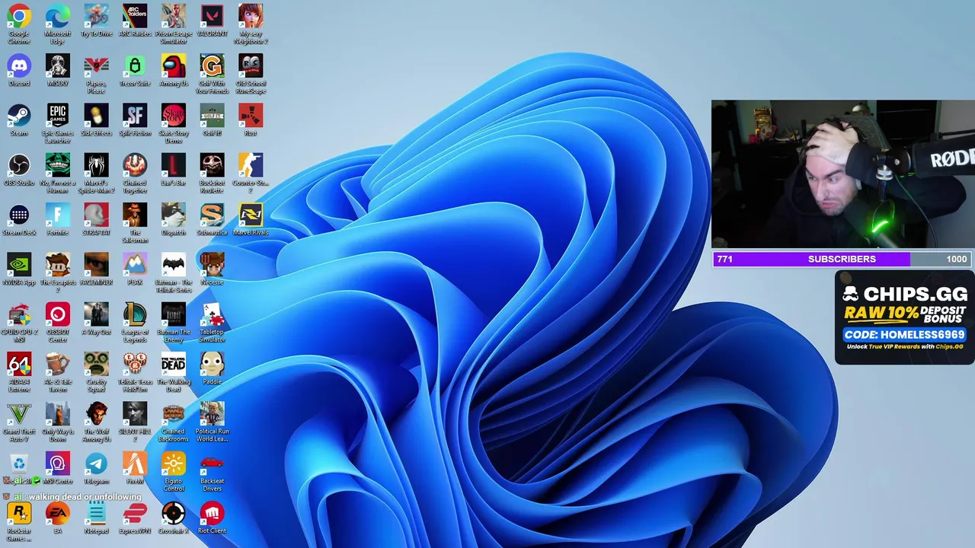Select the Fortnite desktop icon
This screenshot has height=548, width=975.
tap(58, 215)
